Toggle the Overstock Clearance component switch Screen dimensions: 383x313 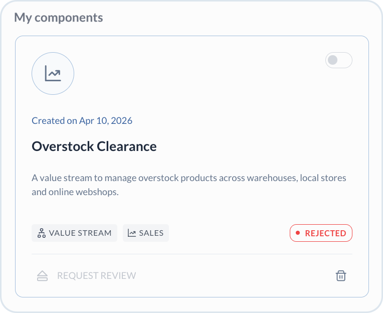pos(338,60)
